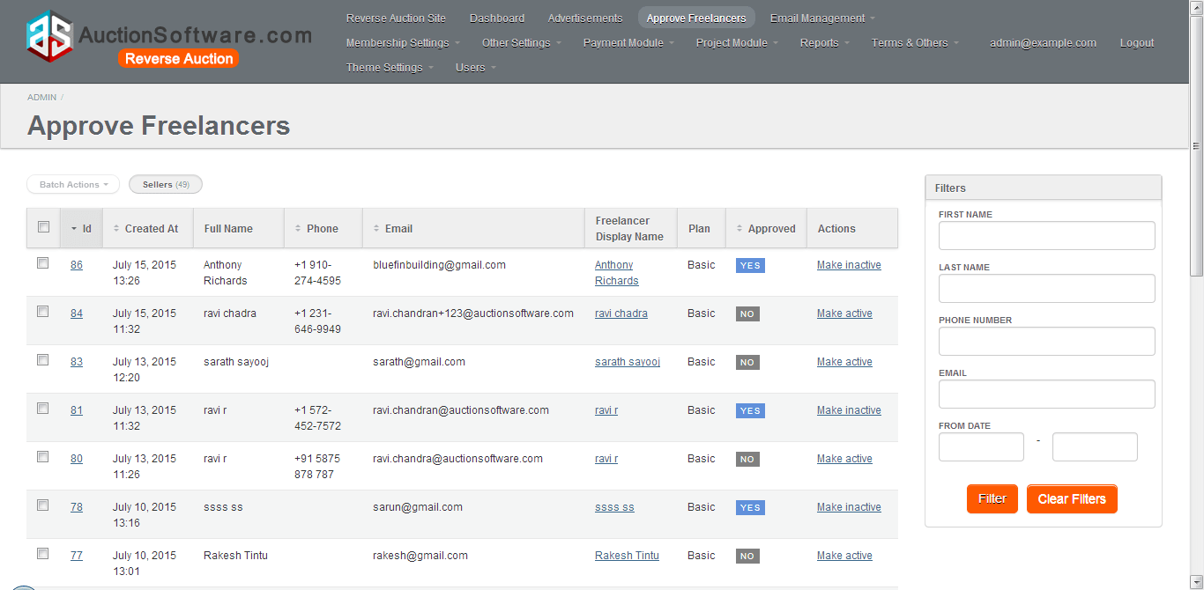Open record Id 78
The width and height of the screenshot is (1204, 590).
[77, 507]
